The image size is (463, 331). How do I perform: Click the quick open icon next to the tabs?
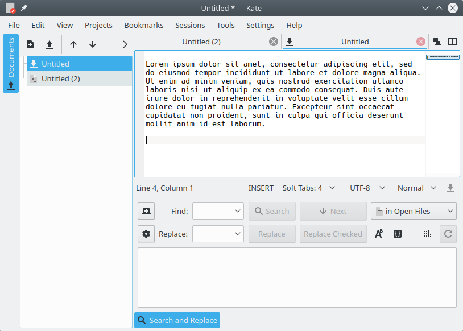[x=437, y=42]
